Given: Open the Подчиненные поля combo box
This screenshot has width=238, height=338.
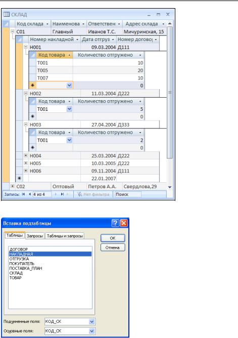Looking at the screenshot, I should [x=91, y=322].
